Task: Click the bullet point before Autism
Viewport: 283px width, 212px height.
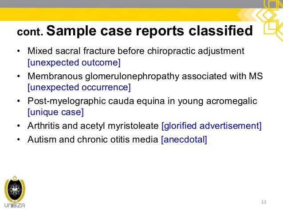Action: [x=19, y=140]
